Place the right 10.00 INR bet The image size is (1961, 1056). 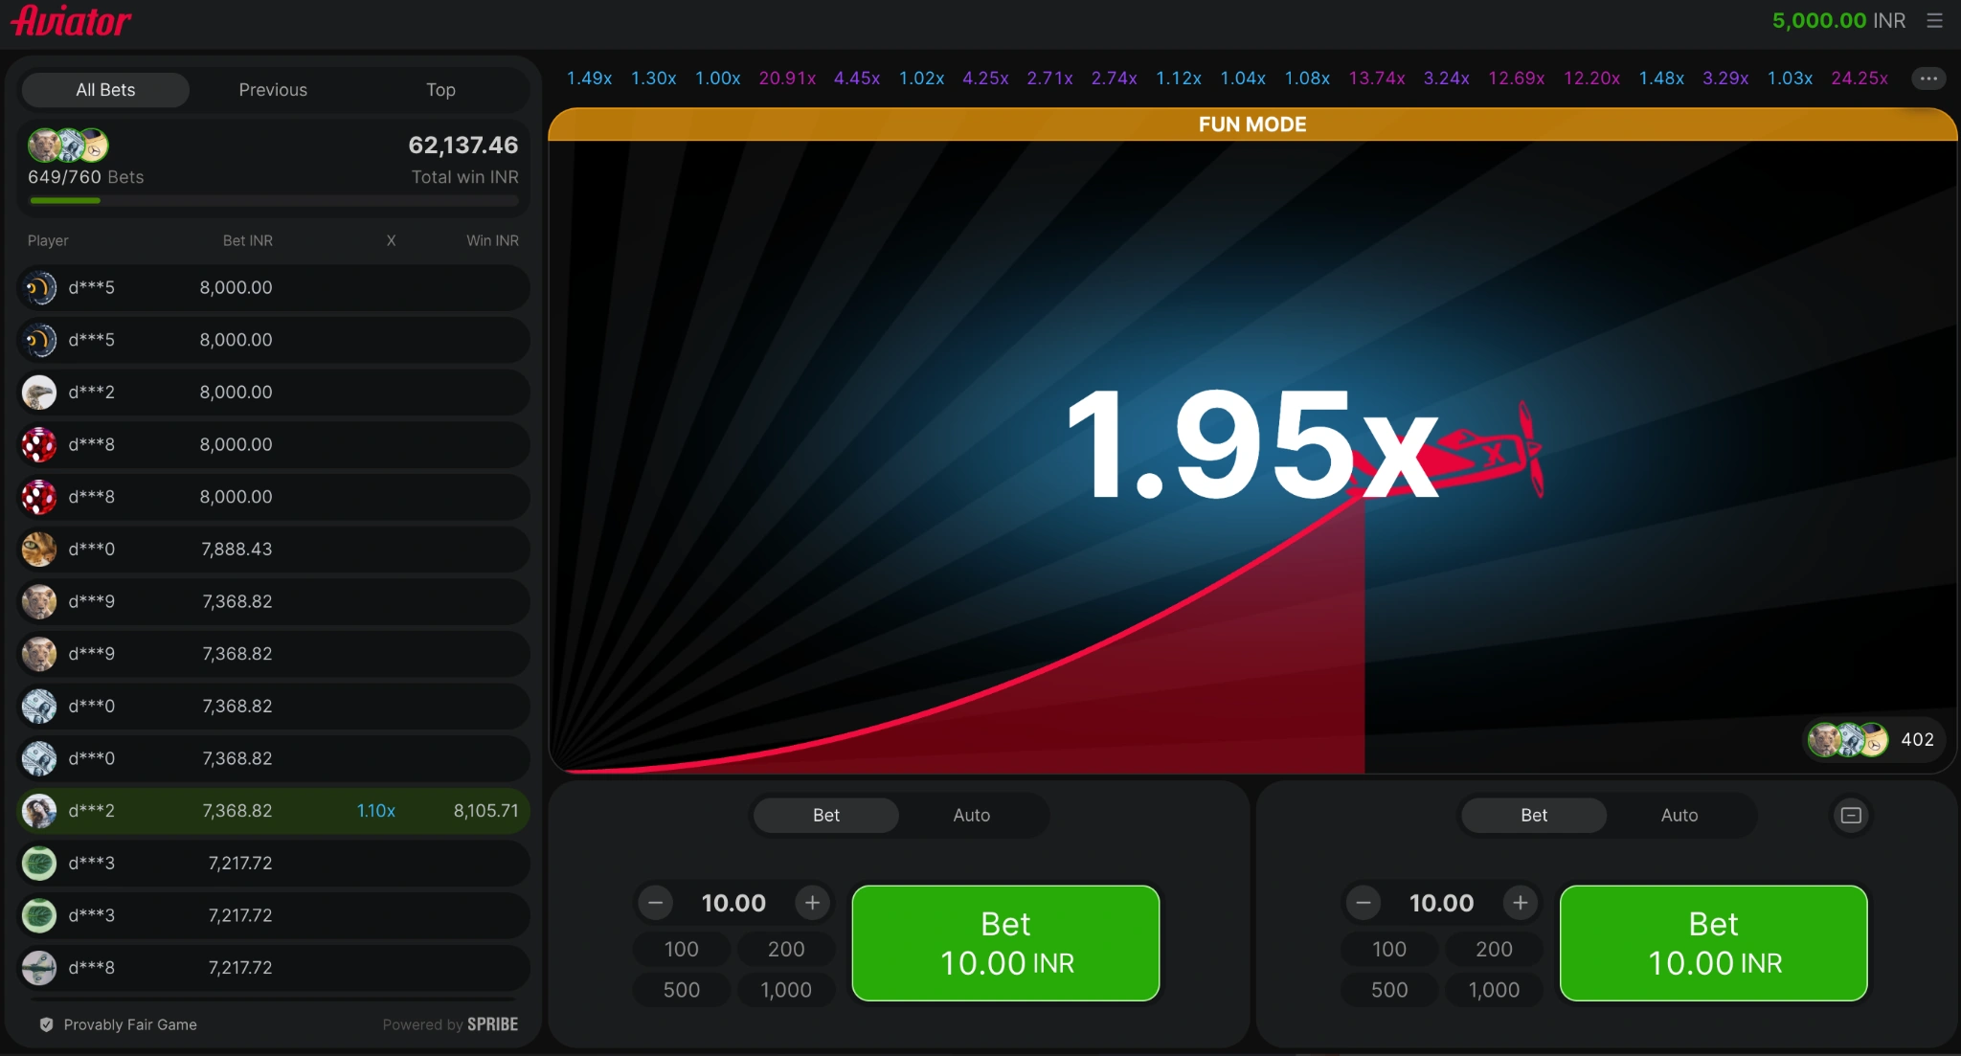[x=1713, y=943]
